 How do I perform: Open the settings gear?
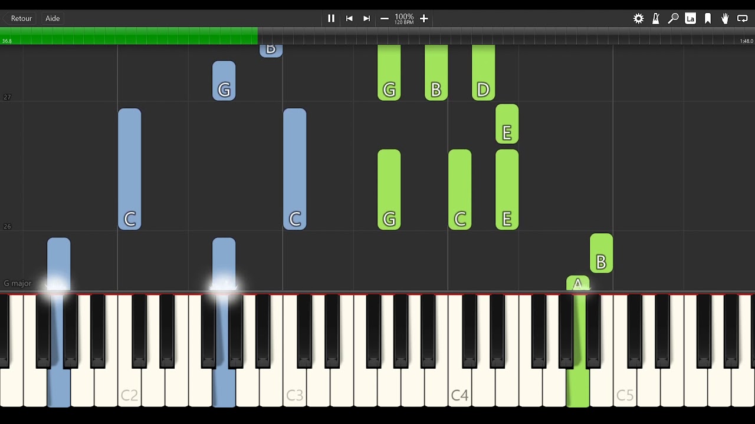(x=638, y=18)
